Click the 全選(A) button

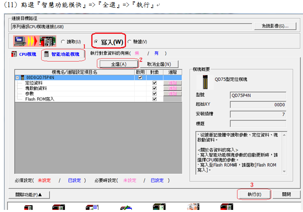(x=118, y=64)
